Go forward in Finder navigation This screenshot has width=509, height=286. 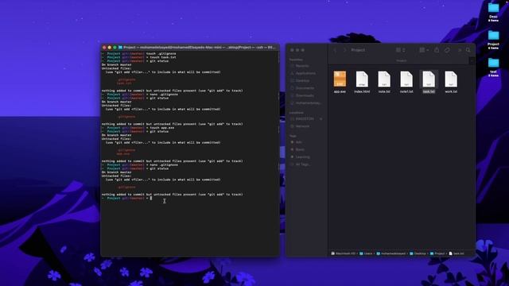344,50
